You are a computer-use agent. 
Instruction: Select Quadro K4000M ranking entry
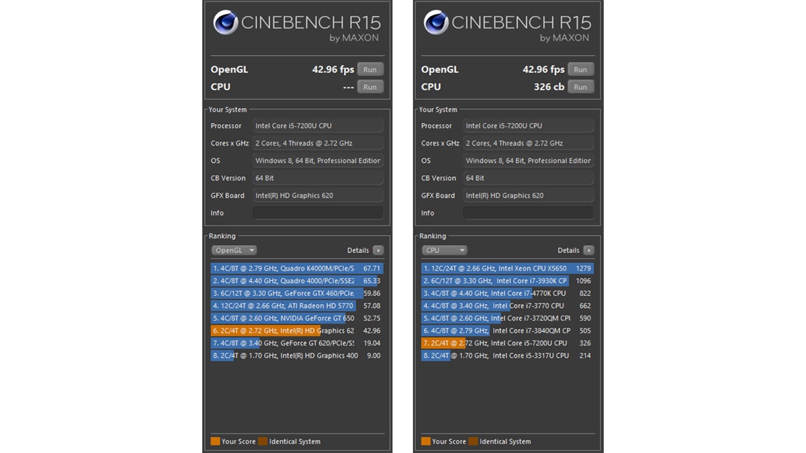(x=296, y=268)
